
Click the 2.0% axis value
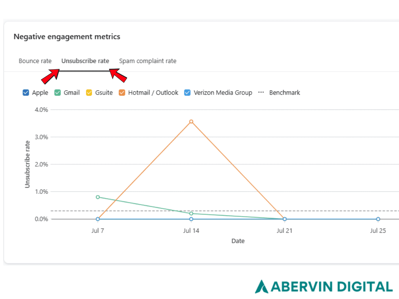pyautogui.click(x=41, y=164)
